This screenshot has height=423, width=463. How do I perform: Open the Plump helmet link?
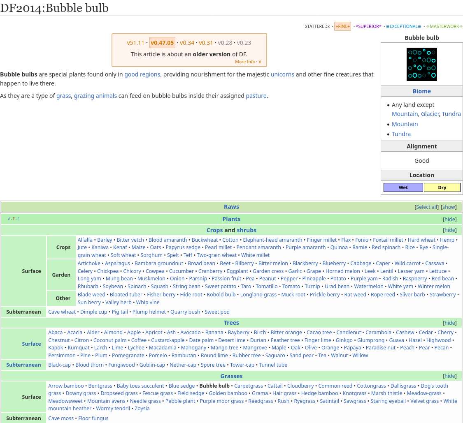pyautogui.click(x=149, y=312)
